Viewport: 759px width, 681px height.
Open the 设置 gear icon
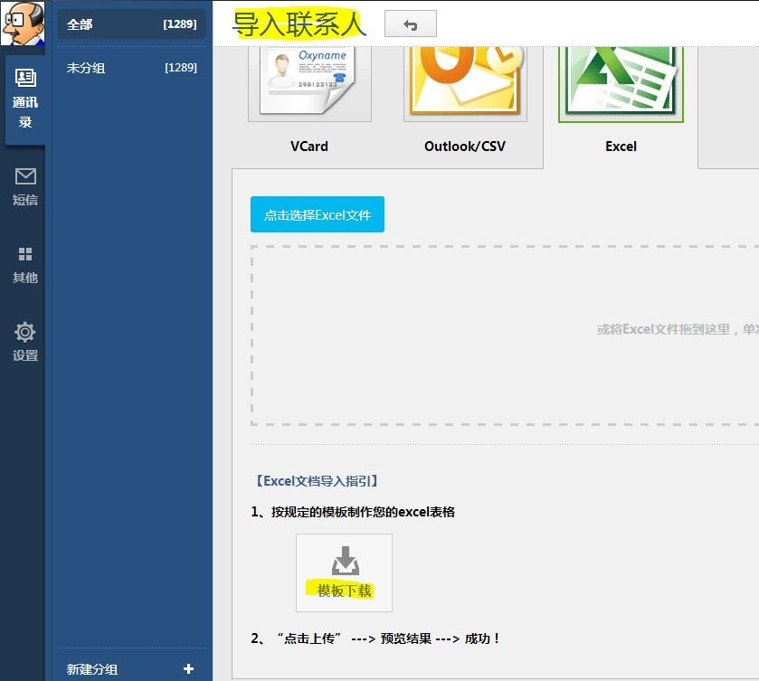click(25, 332)
